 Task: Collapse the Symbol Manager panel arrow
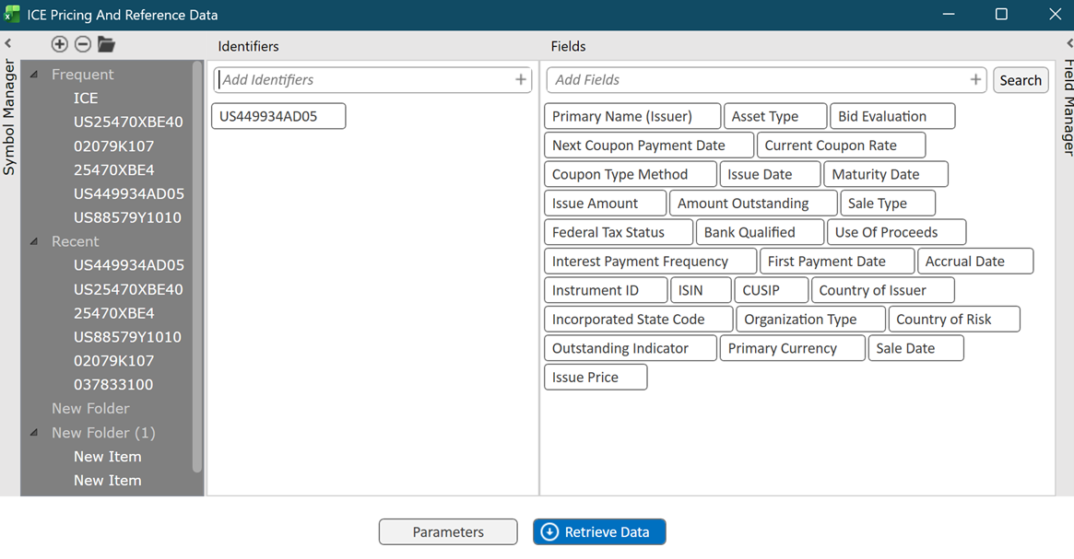pyautogui.click(x=7, y=43)
